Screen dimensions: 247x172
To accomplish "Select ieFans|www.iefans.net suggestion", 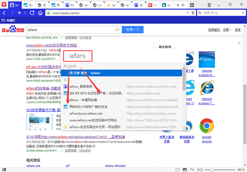I will point(121,114).
